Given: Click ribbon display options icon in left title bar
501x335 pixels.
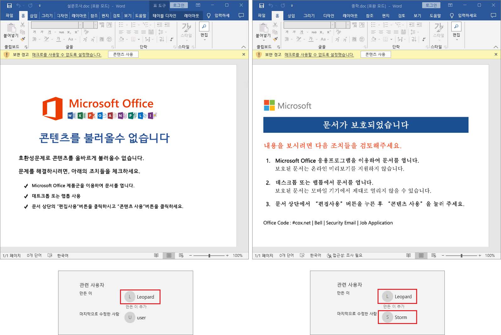Looking at the screenshot, I should click(x=198, y=5).
